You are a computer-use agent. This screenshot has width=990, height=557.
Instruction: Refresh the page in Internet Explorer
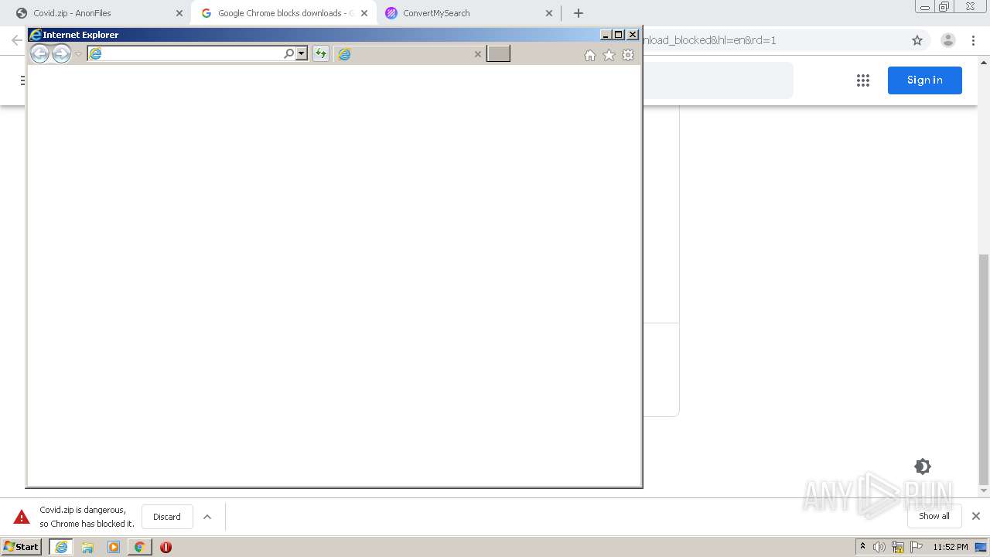click(x=320, y=53)
